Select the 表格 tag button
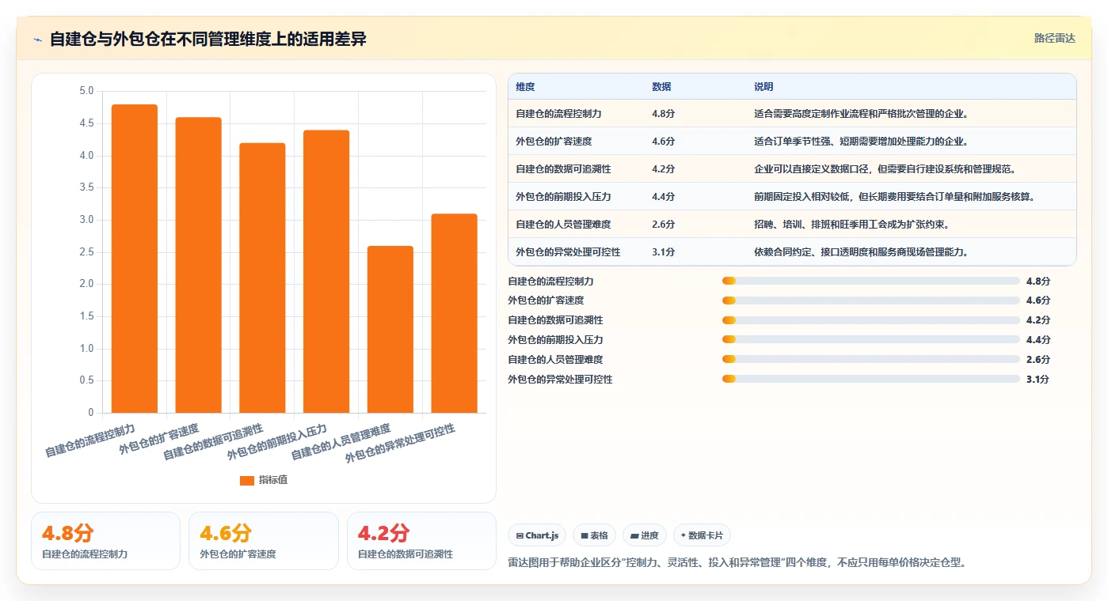Image resolution: width=1108 pixels, height=601 pixels. coord(594,535)
